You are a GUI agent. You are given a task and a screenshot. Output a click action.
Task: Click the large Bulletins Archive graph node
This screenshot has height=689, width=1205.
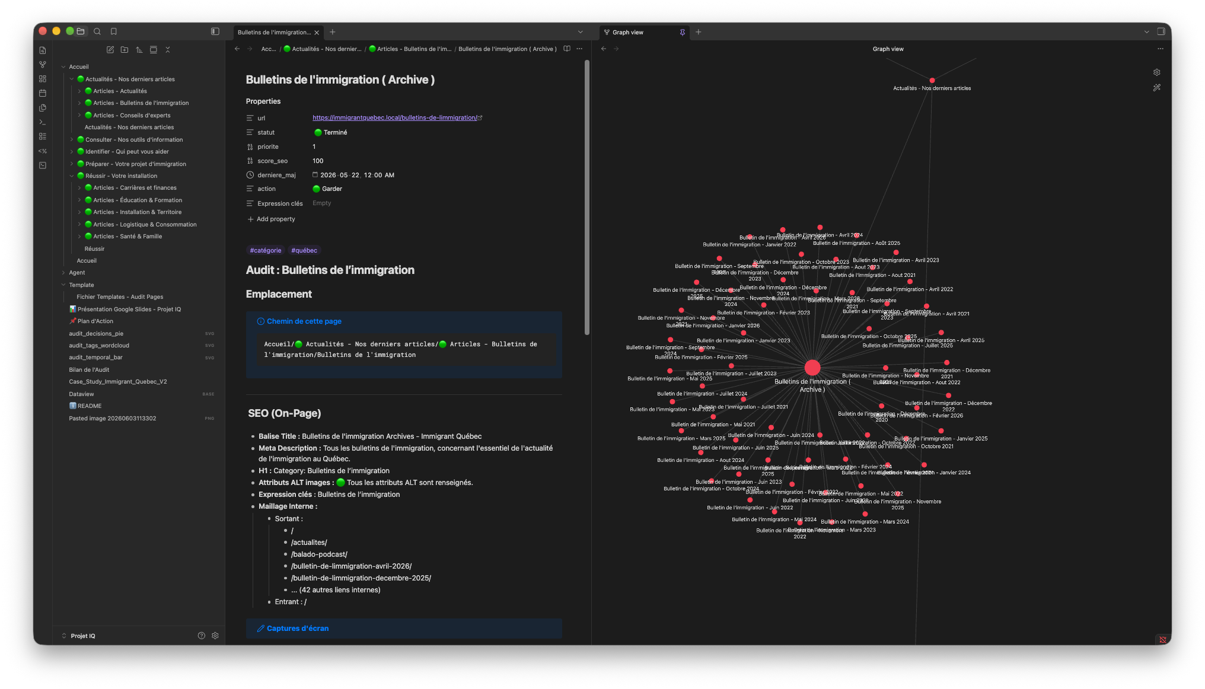coord(812,368)
